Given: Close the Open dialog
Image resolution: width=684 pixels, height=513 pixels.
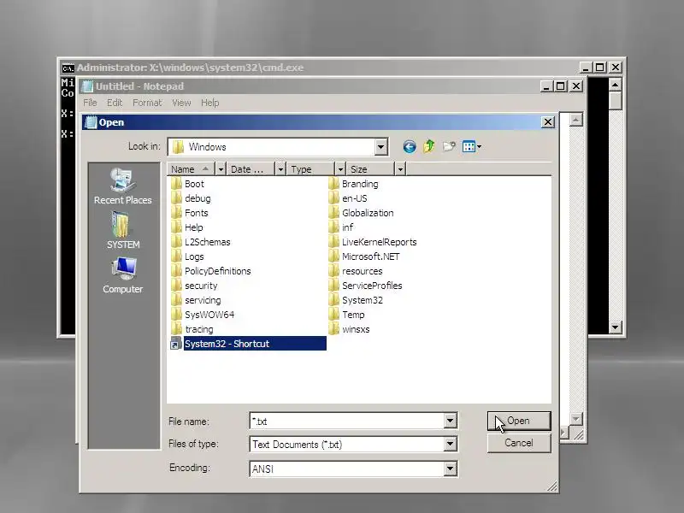Looking at the screenshot, I should point(548,122).
